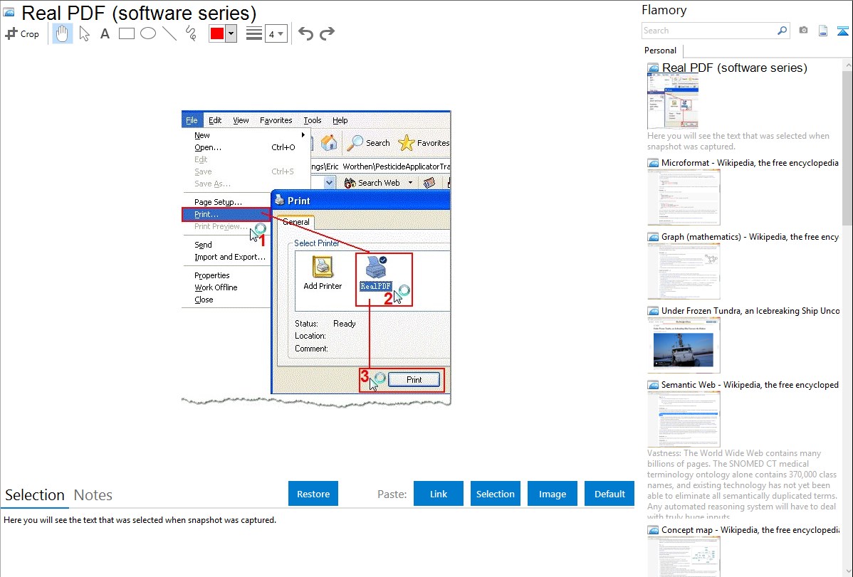Click the snapshot list scrollbar down arrow
Viewport: 853px width, 577px height.
[848, 571]
